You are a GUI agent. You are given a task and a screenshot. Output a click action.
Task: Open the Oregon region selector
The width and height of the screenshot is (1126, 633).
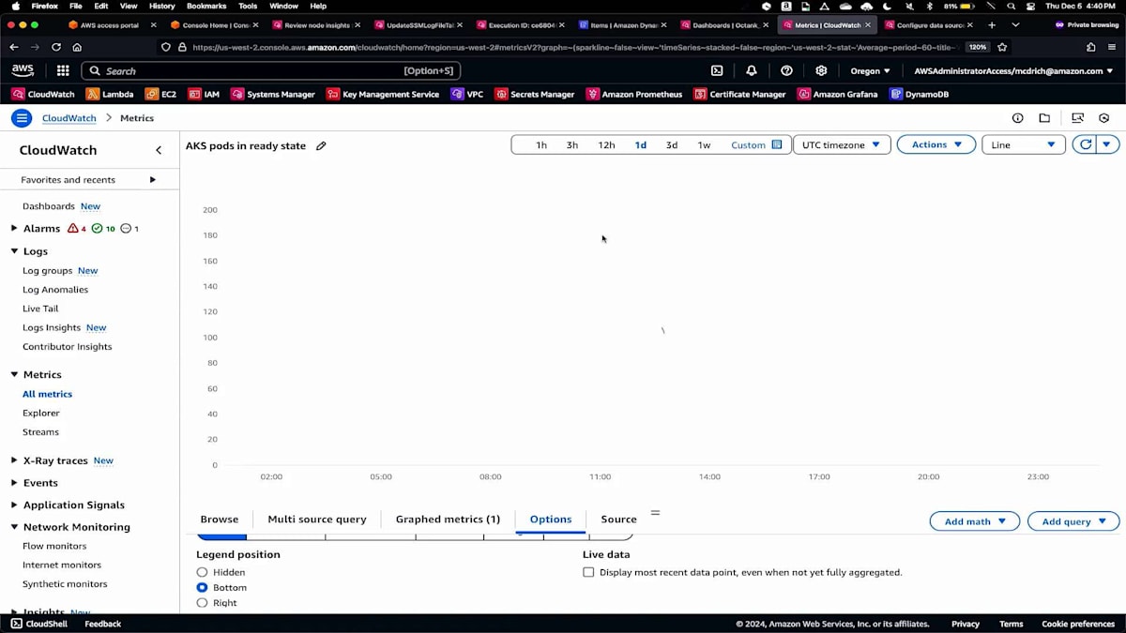(870, 70)
